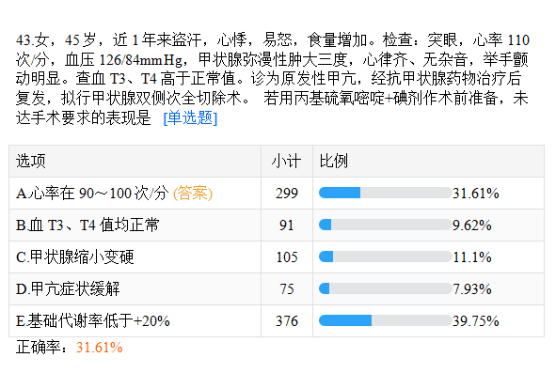This screenshot has width=556, height=373.
Task: Click the 31.61% progress bar for option A
Action: point(386,193)
